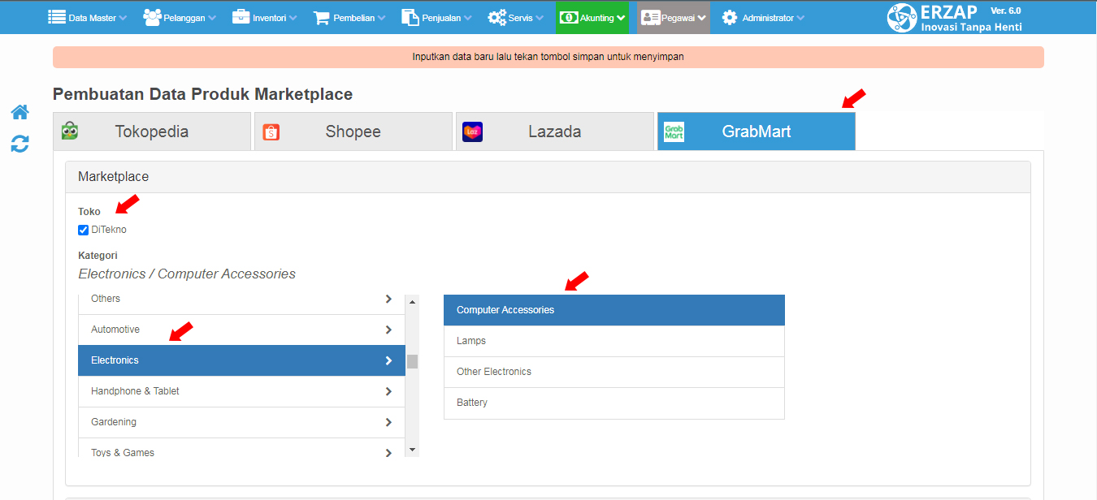Expand the Pelanggan menu arrow
1097x500 pixels.
212,18
